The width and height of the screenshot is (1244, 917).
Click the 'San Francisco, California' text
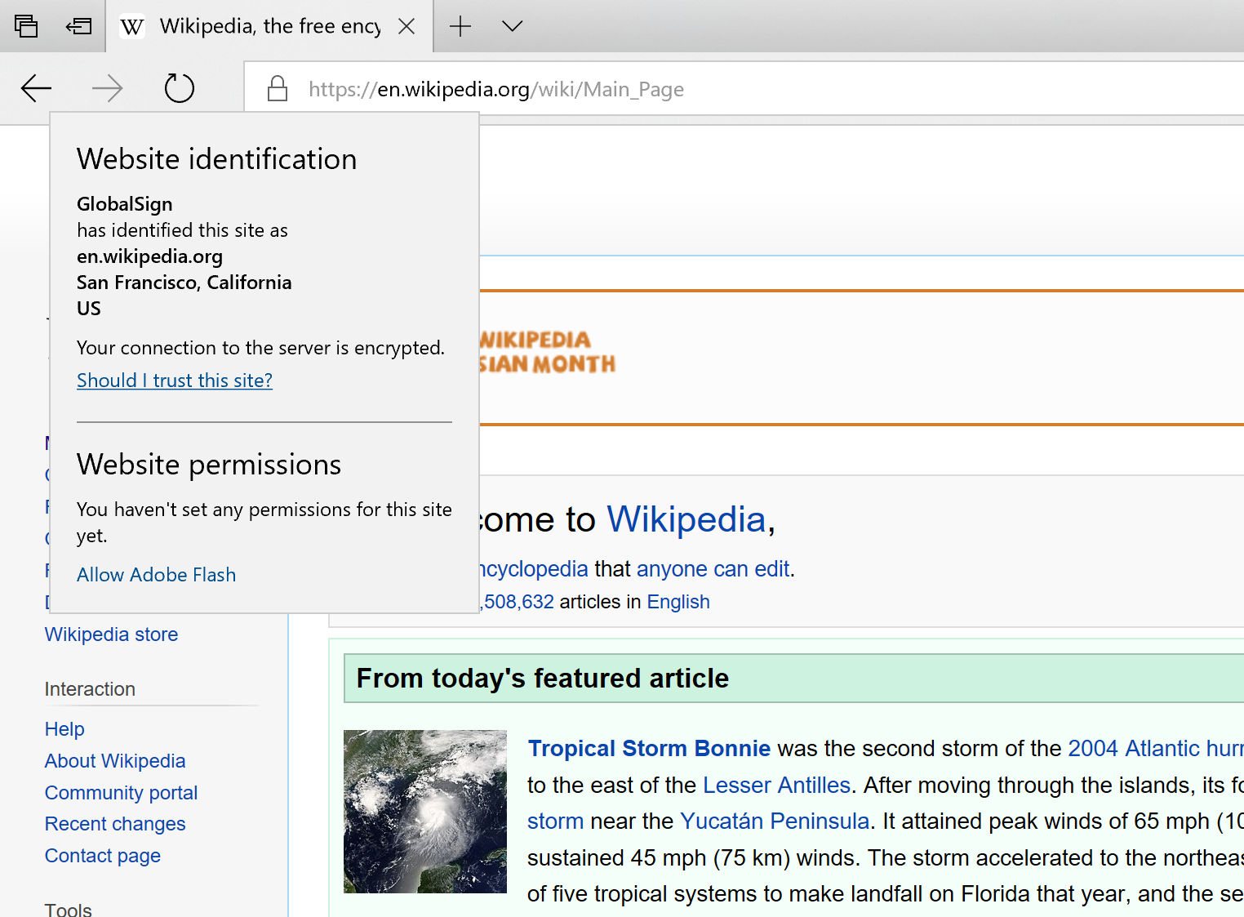point(184,283)
